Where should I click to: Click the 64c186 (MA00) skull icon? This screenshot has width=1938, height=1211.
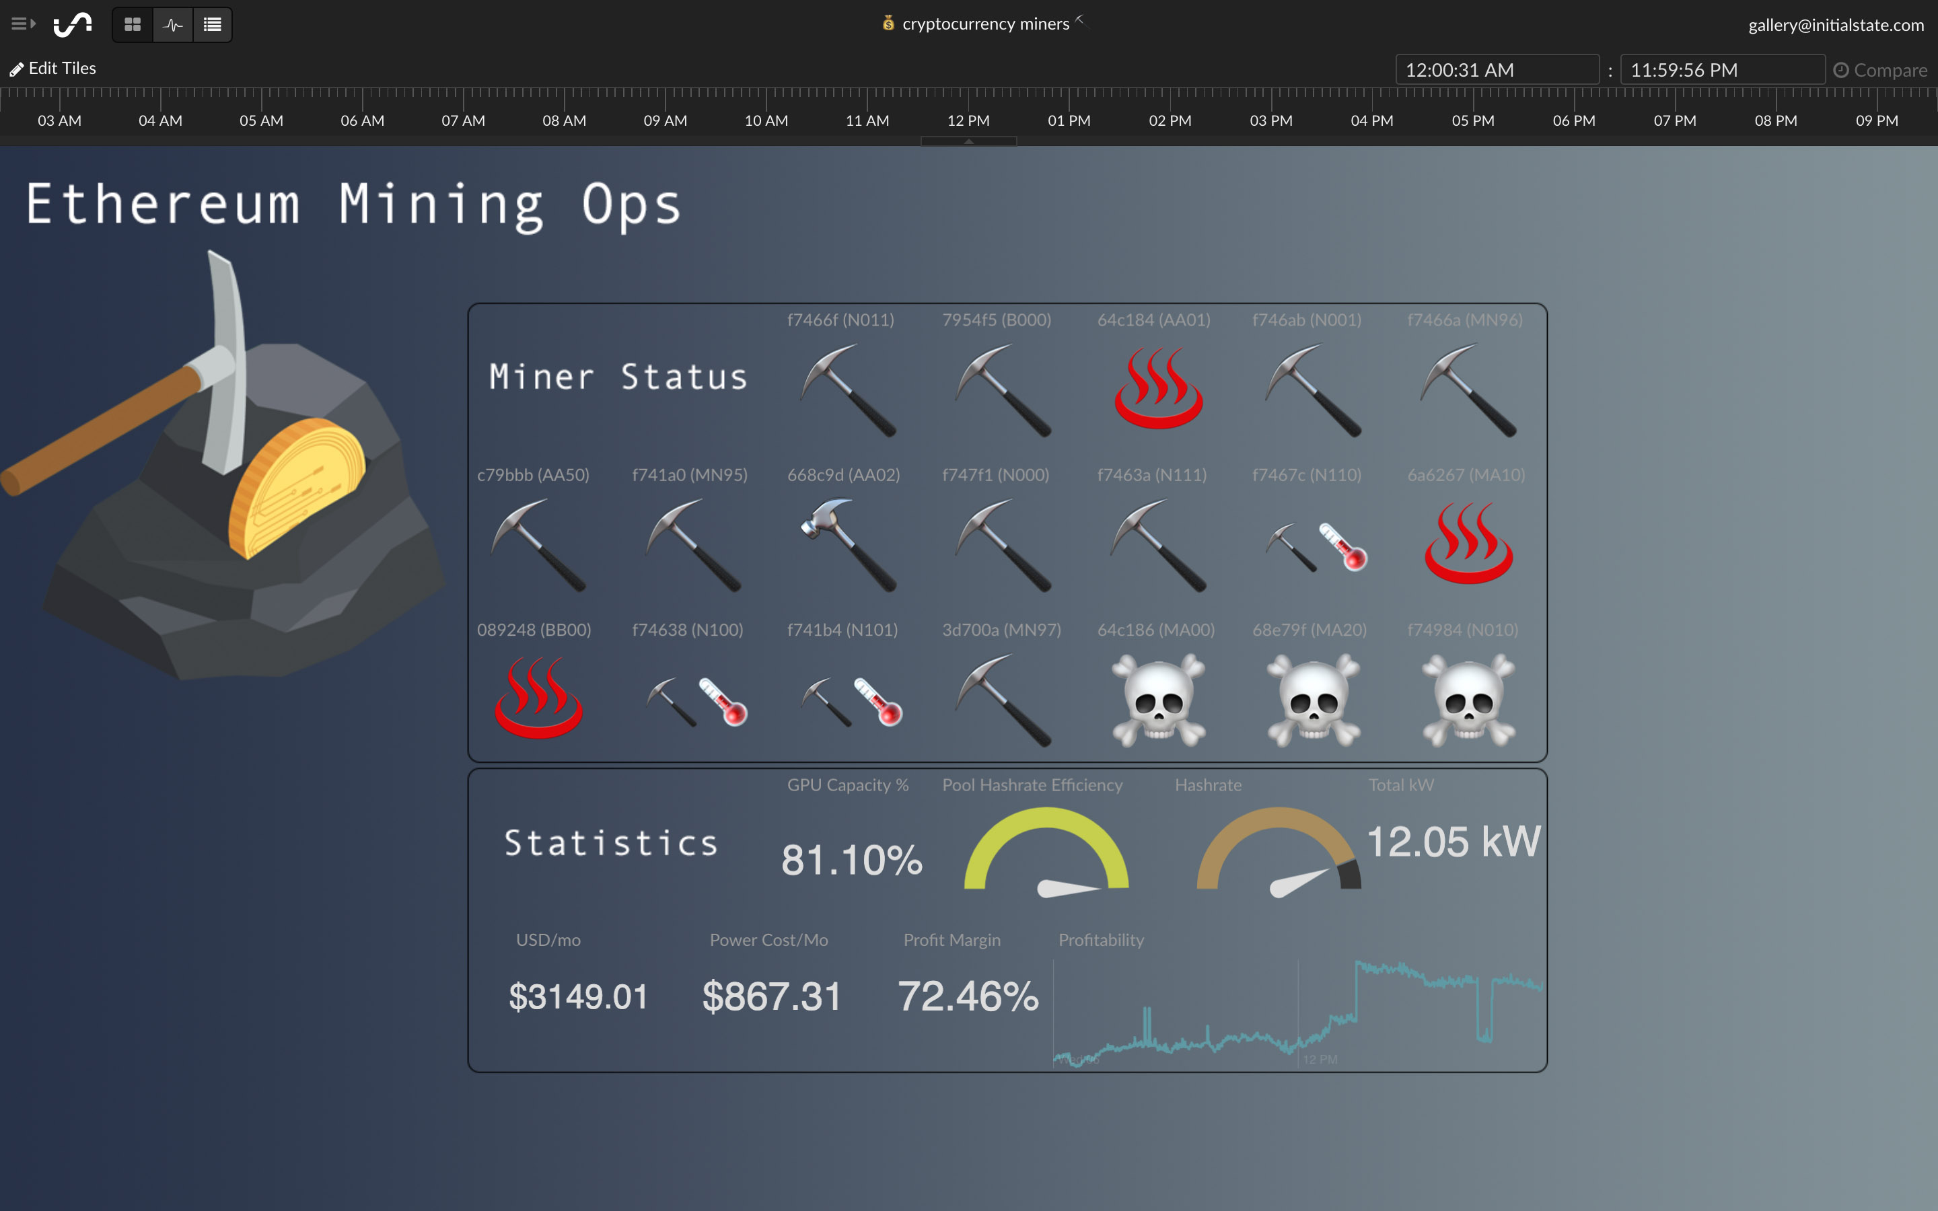point(1158,700)
